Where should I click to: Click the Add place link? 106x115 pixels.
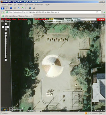click(x=22, y=19)
